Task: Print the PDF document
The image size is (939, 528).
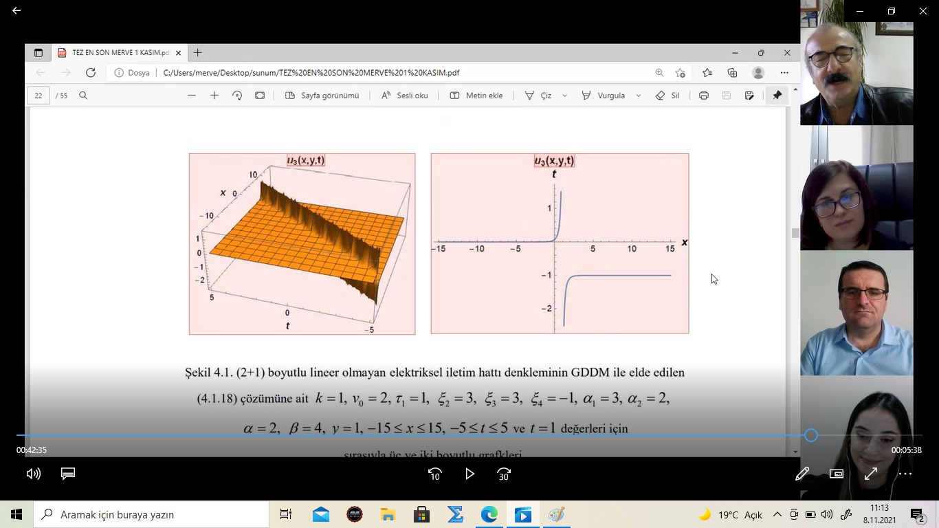Action: pyautogui.click(x=704, y=96)
